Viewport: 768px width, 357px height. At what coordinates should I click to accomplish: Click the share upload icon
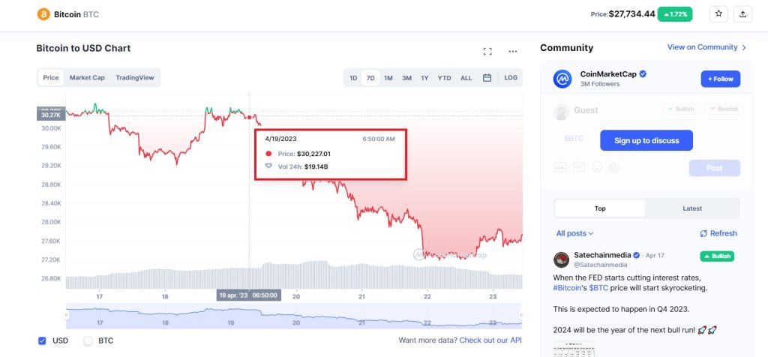tap(742, 14)
